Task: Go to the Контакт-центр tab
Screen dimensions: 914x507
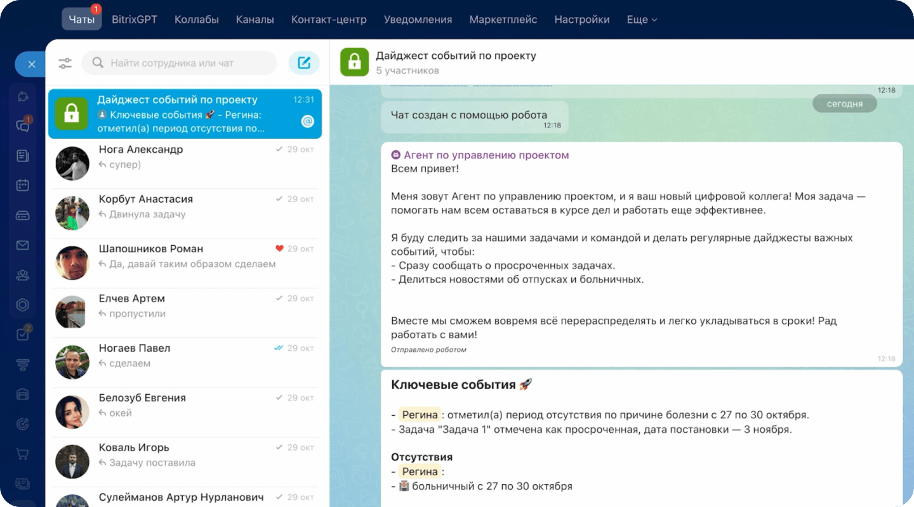Action: pyautogui.click(x=329, y=20)
